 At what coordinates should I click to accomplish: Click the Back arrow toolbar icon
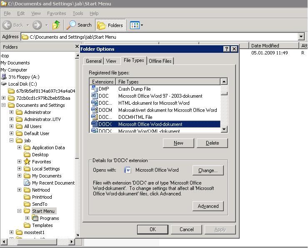[7, 25]
